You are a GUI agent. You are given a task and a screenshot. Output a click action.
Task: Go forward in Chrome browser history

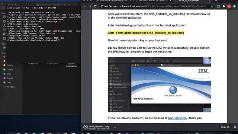[90, 6]
